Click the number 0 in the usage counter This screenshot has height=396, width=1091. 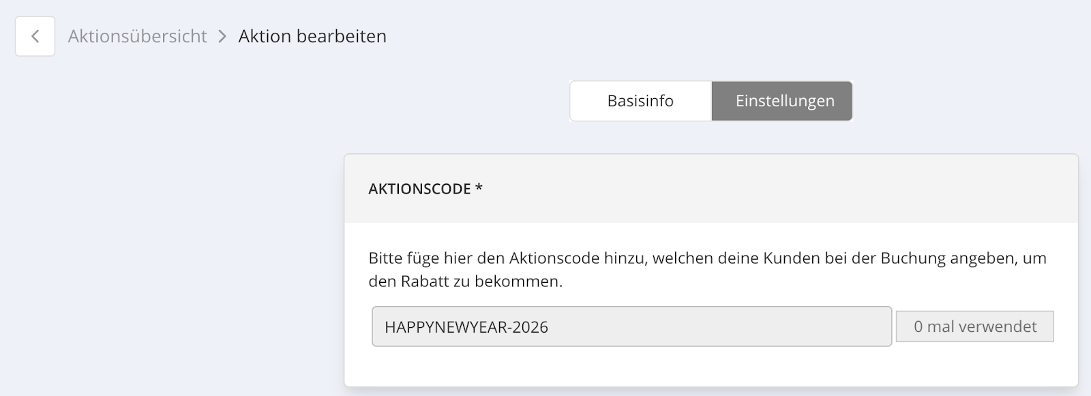point(918,326)
